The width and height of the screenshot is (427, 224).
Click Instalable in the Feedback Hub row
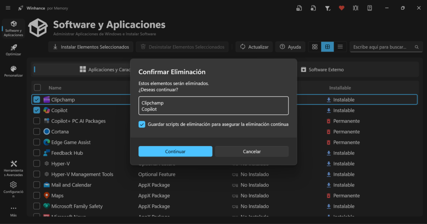pos(344,153)
